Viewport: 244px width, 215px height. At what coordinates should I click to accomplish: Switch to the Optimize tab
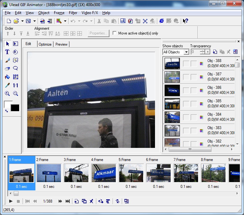click(45, 44)
